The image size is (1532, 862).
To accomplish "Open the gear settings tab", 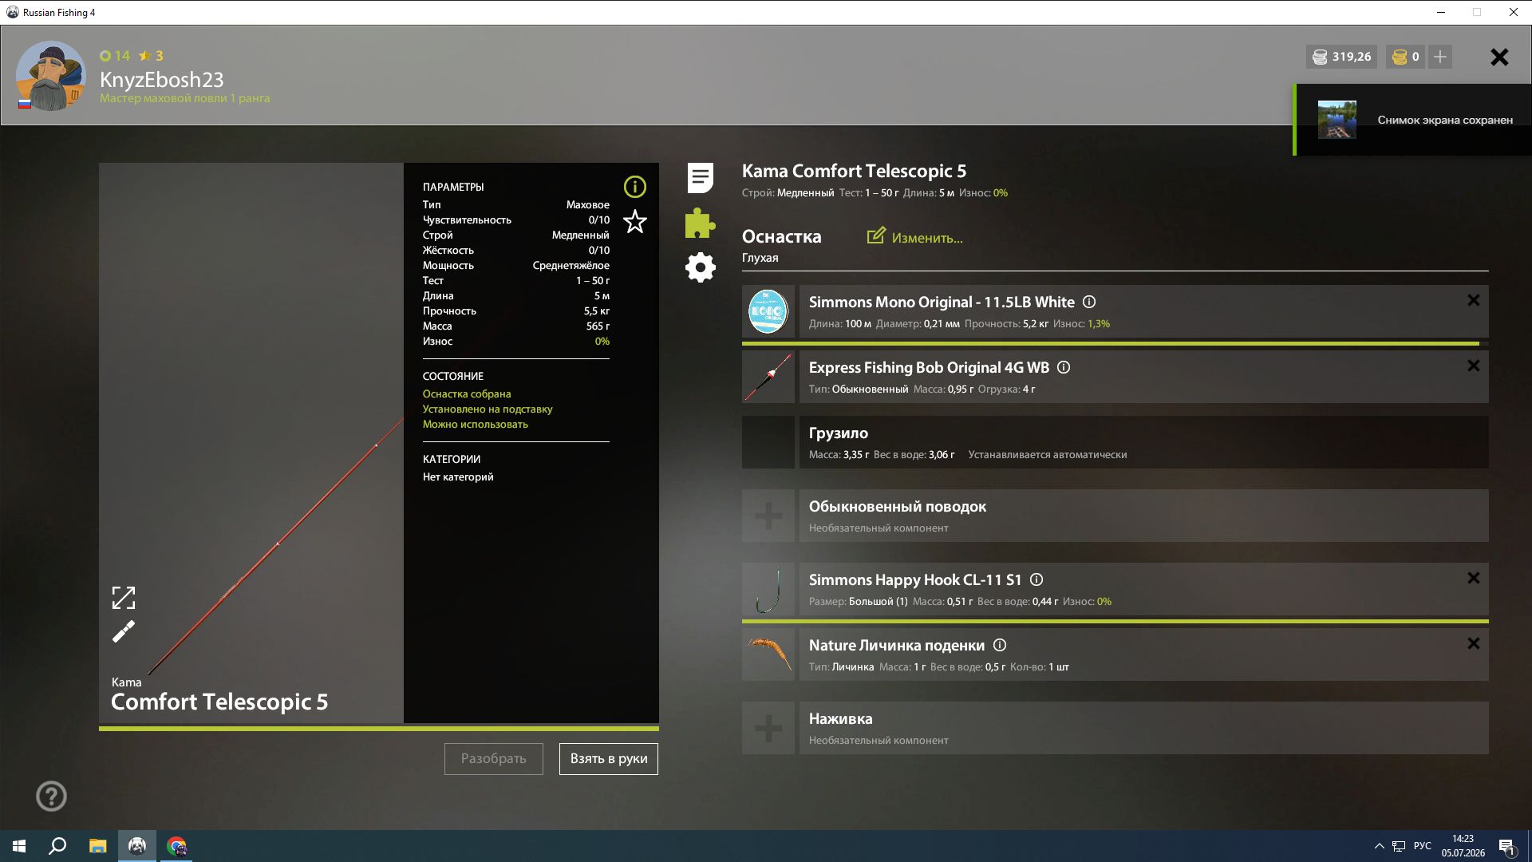I will (x=700, y=267).
